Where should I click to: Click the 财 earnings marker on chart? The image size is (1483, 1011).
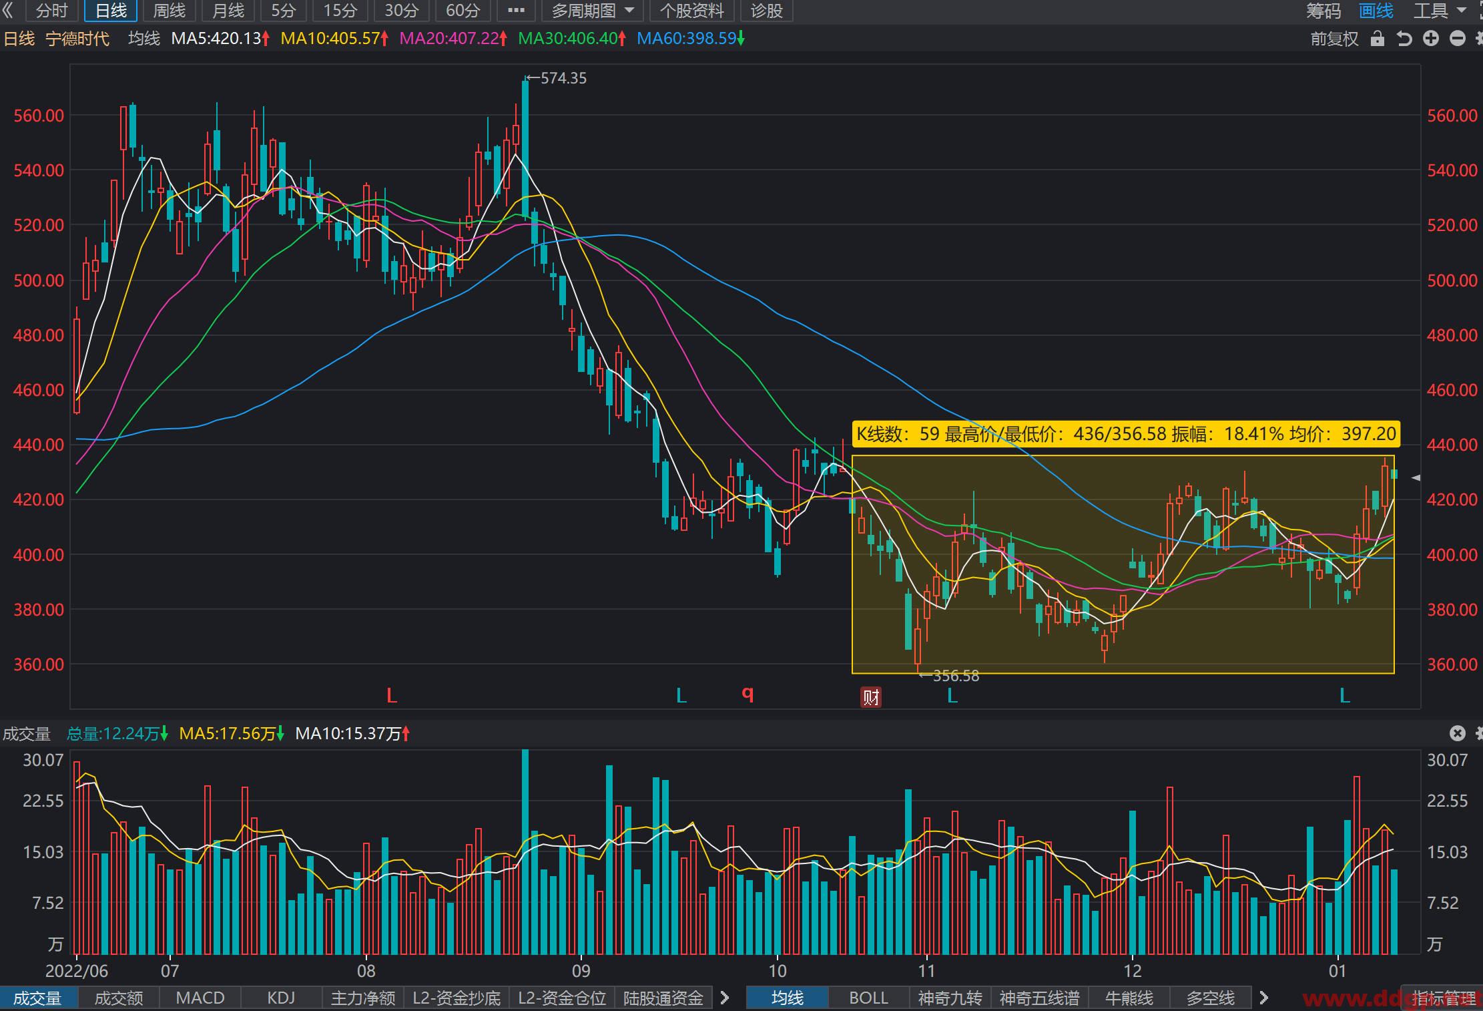click(870, 697)
